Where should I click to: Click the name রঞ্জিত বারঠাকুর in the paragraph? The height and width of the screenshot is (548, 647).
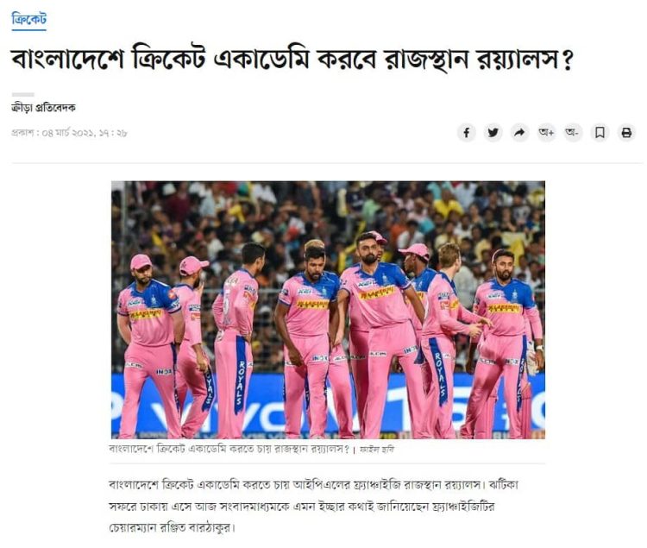[202, 528]
